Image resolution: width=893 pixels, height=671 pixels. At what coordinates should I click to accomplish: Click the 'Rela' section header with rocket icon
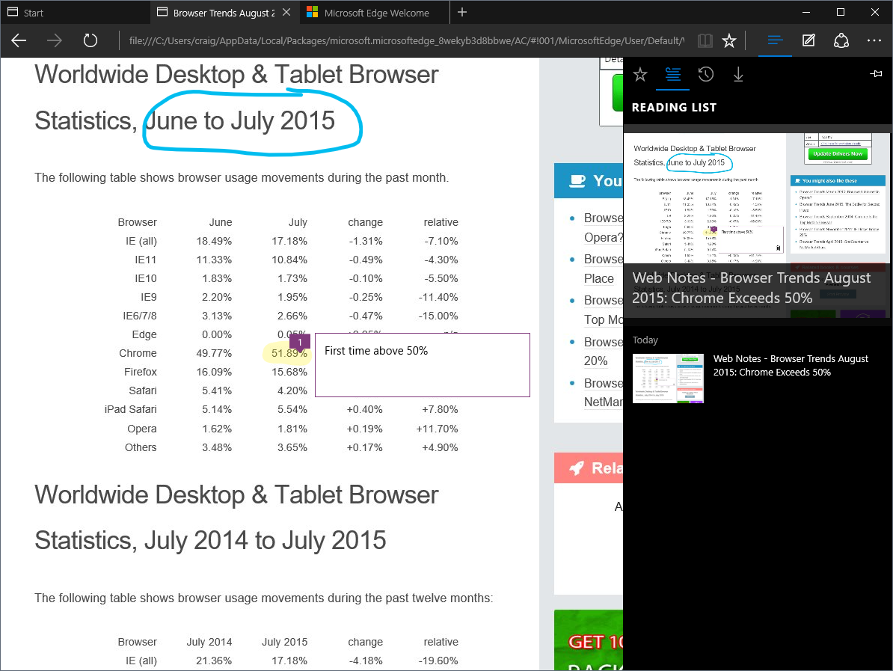coord(589,468)
